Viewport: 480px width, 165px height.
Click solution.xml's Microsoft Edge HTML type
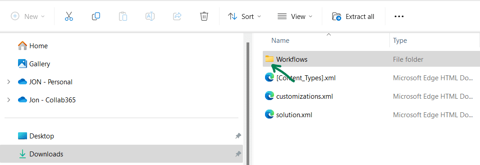[433, 115]
